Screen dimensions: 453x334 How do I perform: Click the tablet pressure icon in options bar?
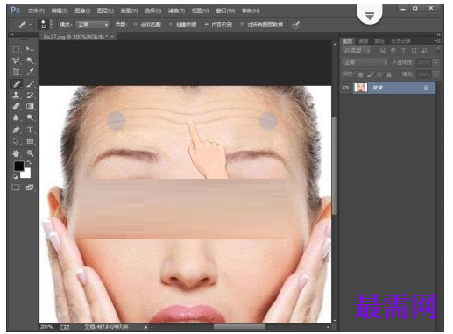[x=295, y=25]
